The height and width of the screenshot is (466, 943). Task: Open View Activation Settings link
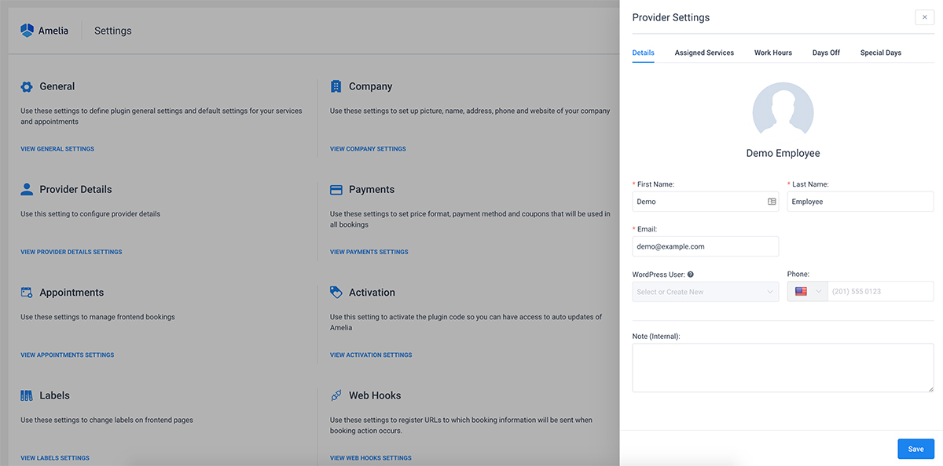click(371, 355)
